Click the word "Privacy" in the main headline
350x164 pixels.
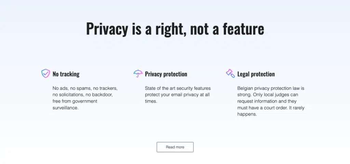click(x=107, y=29)
